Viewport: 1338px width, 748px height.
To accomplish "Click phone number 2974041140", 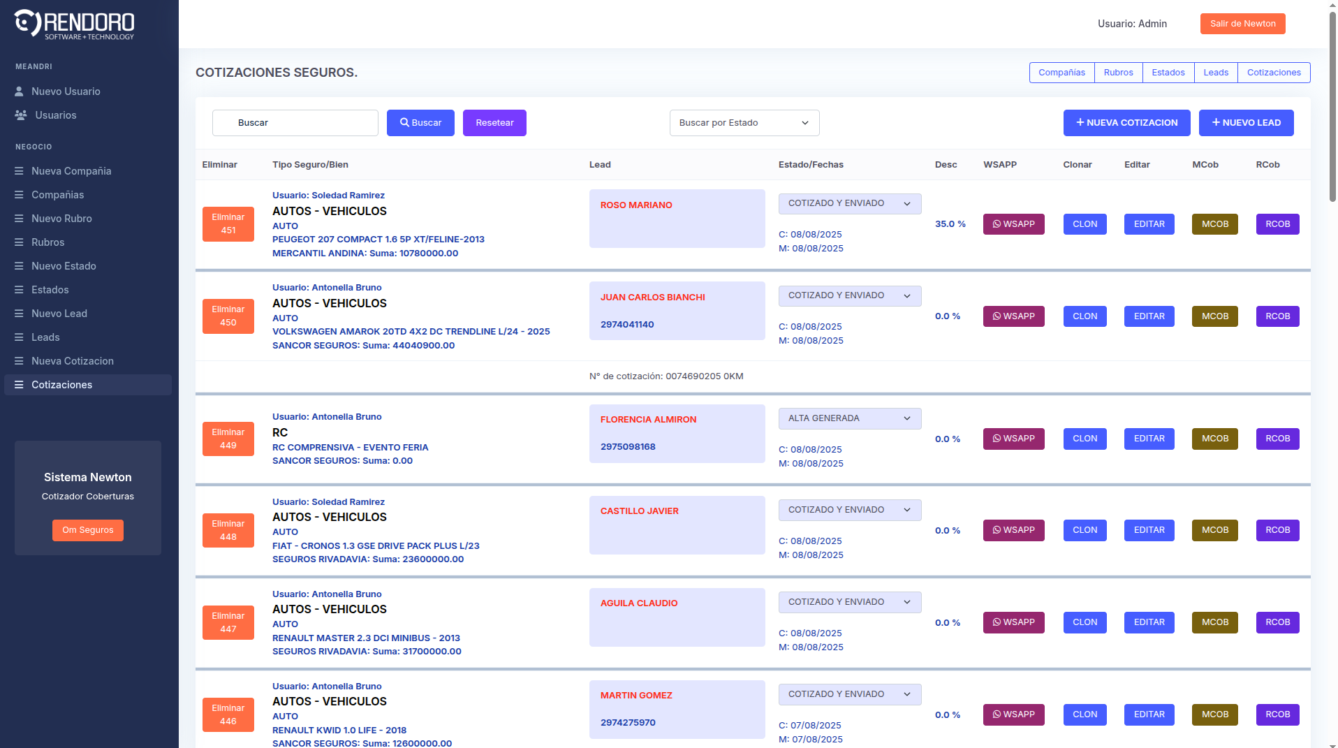I will [x=627, y=325].
